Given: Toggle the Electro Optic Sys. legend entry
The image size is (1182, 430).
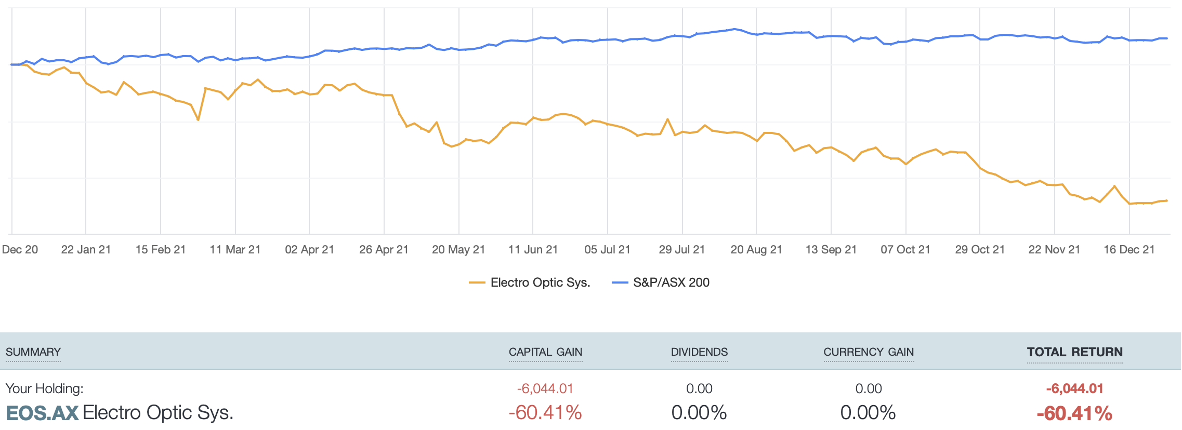Looking at the screenshot, I should coord(540,283).
